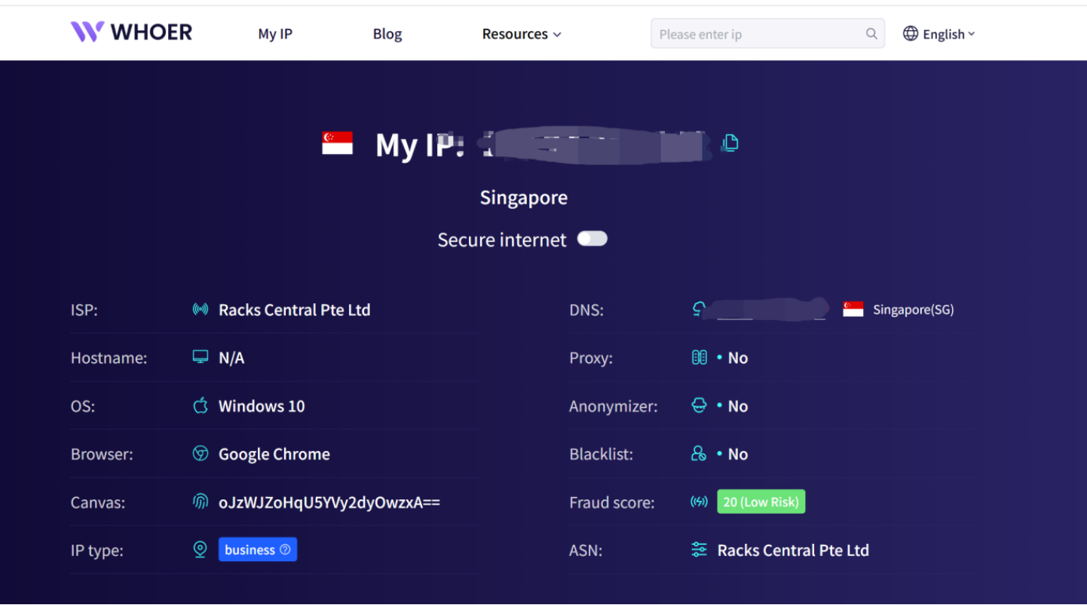
Task: Click the Singapore flag beside My IP
Action: pos(337,143)
